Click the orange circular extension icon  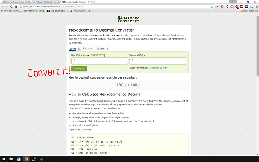222,6
